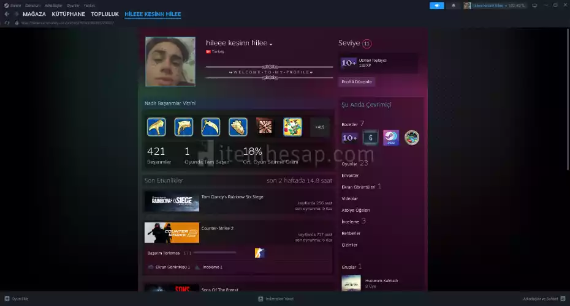570x306 pixels.
Task: Click the Rainbow Six Siege game thumbnail
Action: click(172, 201)
